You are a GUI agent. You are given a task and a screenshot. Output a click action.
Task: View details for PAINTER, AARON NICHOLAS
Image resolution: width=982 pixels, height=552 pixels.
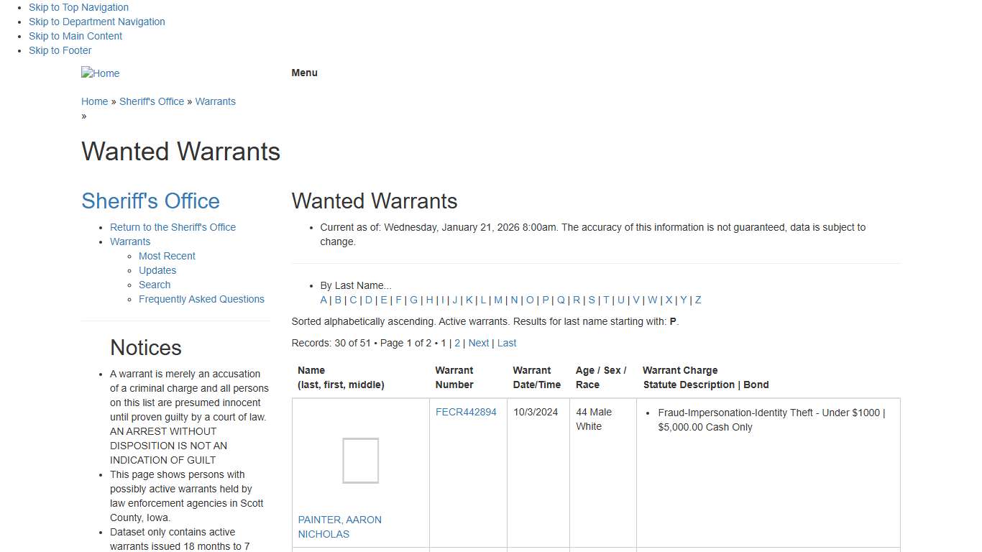[x=339, y=527]
